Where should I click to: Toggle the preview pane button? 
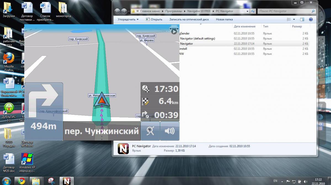(302, 20)
